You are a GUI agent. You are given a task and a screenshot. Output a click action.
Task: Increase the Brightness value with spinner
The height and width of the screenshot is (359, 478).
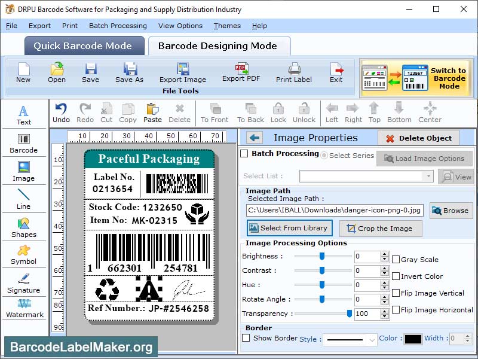[x=385, y=254]
